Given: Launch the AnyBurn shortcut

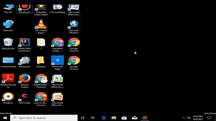Looking at the screenshot, I should pos(8,98).
